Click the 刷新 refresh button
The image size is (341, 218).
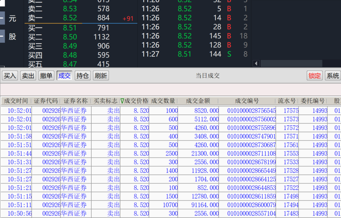pyautogui.click(x=101, y=76)
